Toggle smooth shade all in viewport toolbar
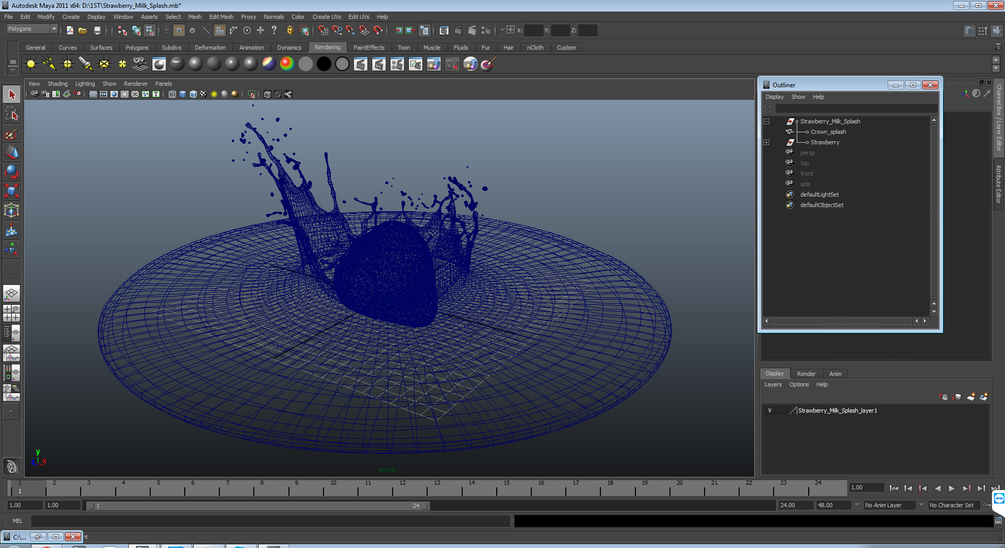1005x548 pixels. tap(183, 94)
